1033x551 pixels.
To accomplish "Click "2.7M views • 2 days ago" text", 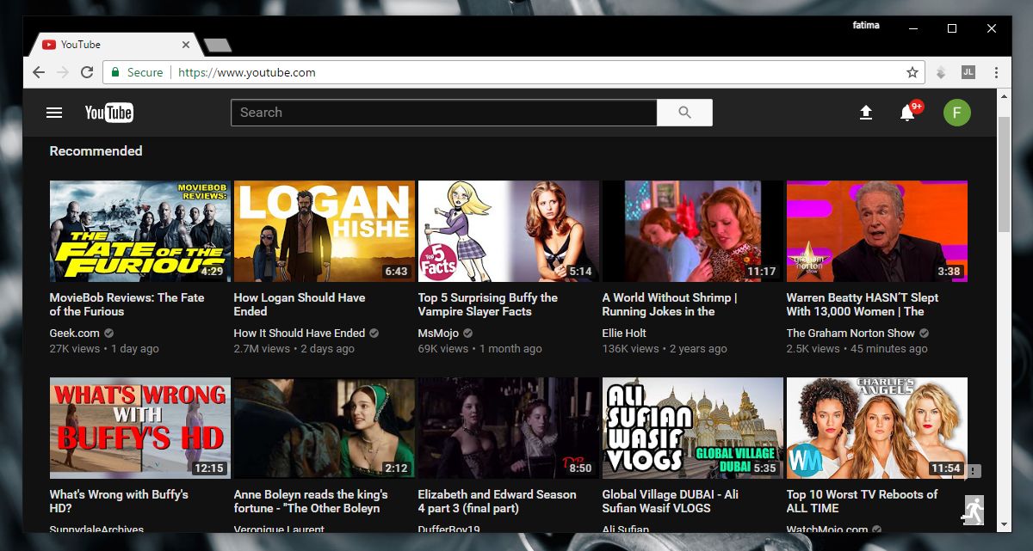I will pyautogui.click(x=294, y=349).
